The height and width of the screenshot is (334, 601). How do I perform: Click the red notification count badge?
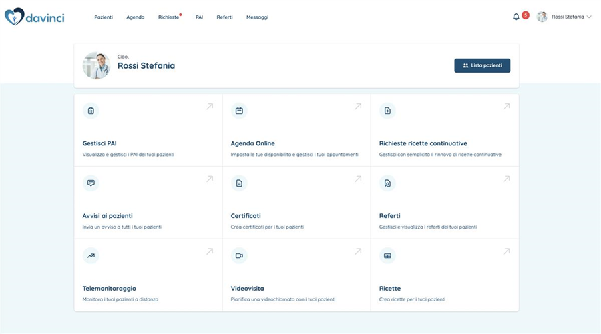coord(526,15)
